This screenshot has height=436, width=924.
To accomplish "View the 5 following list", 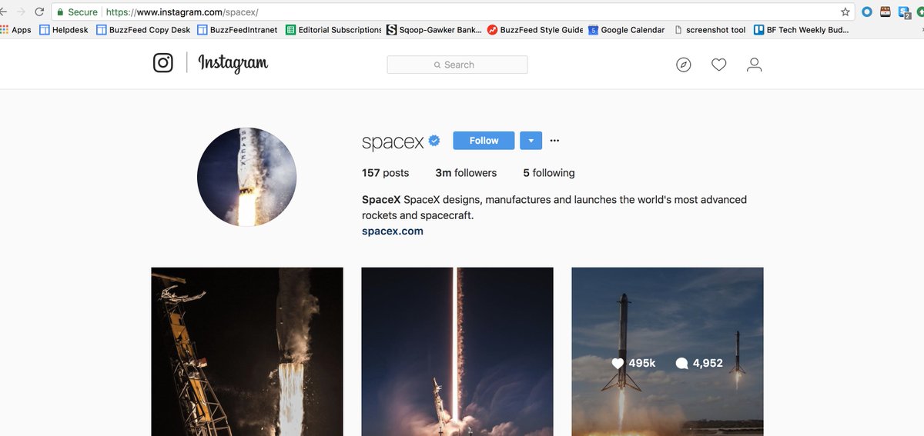I will coord(549,173).
